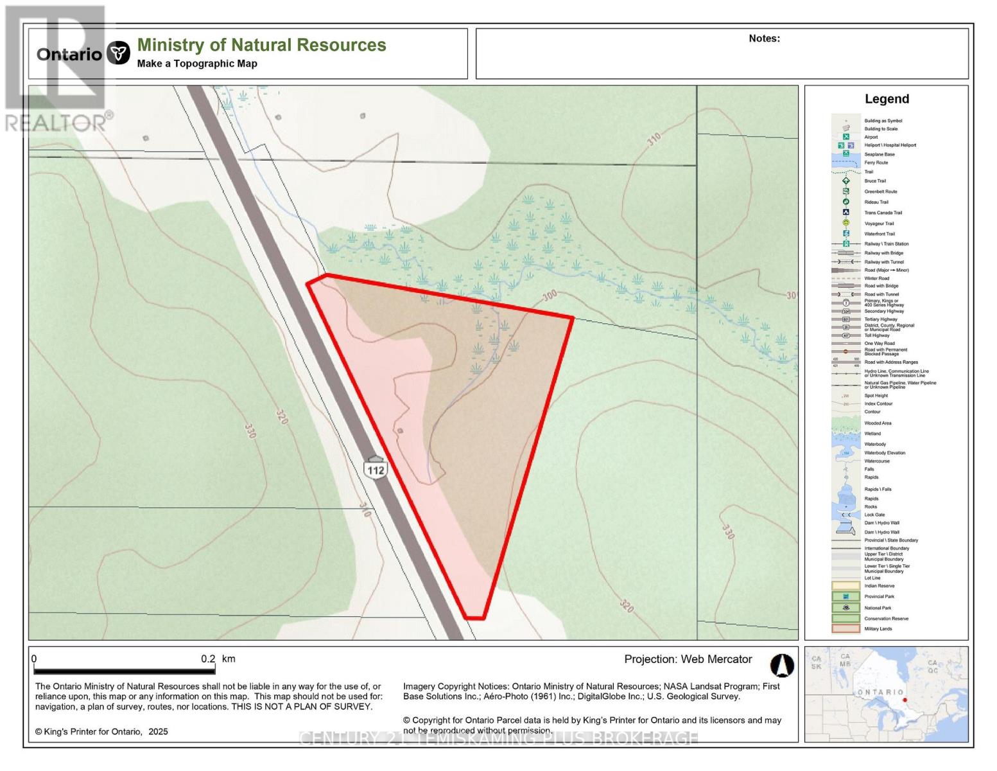Click the Ontario locator inset map
This screenshot has height=771, width=997.
pyautogui.click(x=886, y=694)
